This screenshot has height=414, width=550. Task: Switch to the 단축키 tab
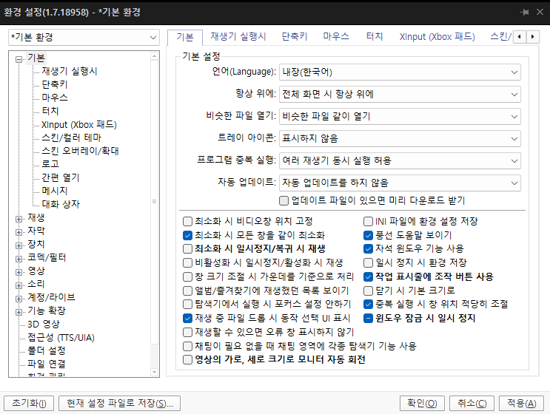(295, 36)
